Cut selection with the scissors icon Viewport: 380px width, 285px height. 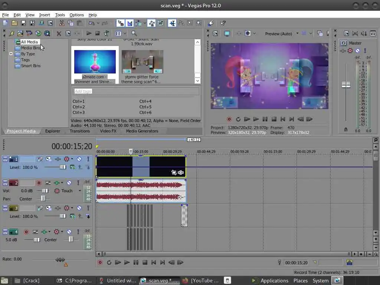(x=62, y=23)
